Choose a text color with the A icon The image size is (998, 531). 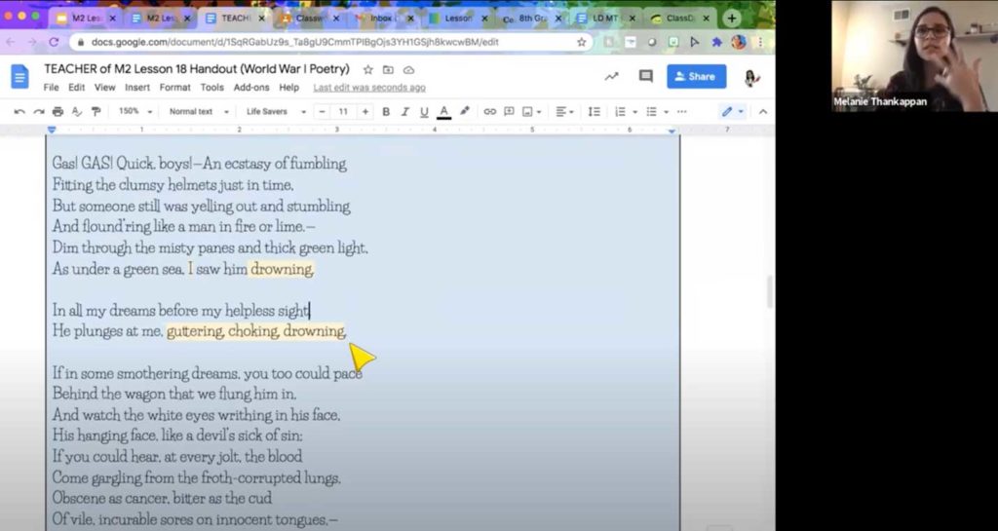[x=444, y=112]
